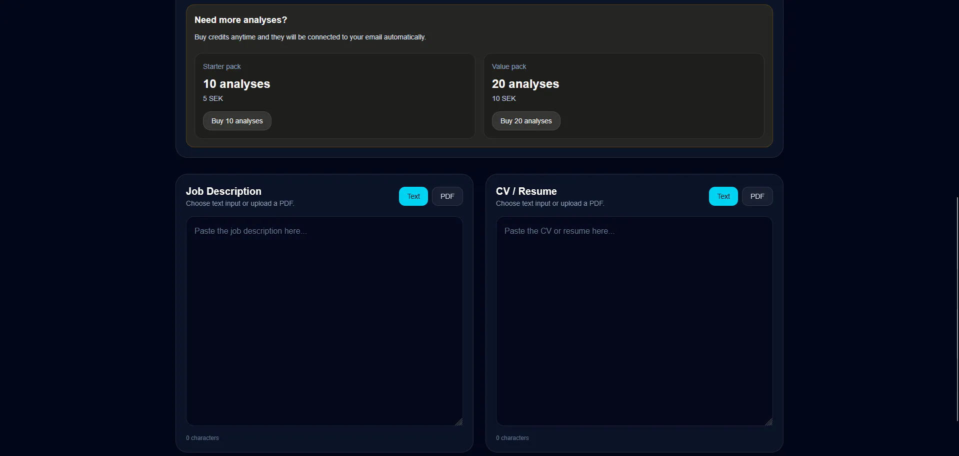The image size is (959, 456).
Task: Click the '5 SEK' price text
Action: (x=213, y=98)
